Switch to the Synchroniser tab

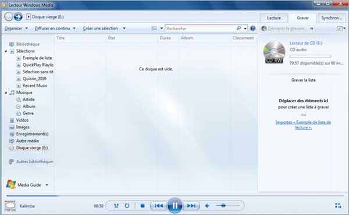tap(332, 18)
